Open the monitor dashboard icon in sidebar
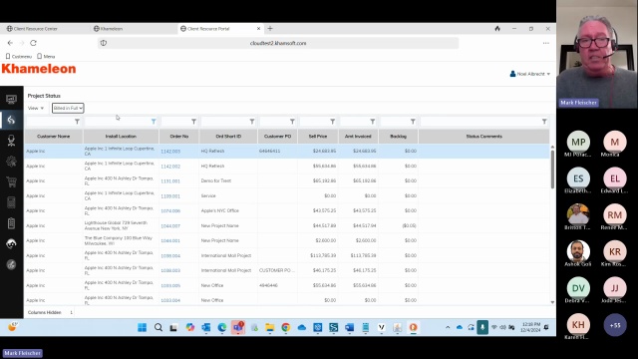This screenshot has height=359, width=638. pyautogui.click(x=11, y=99)
